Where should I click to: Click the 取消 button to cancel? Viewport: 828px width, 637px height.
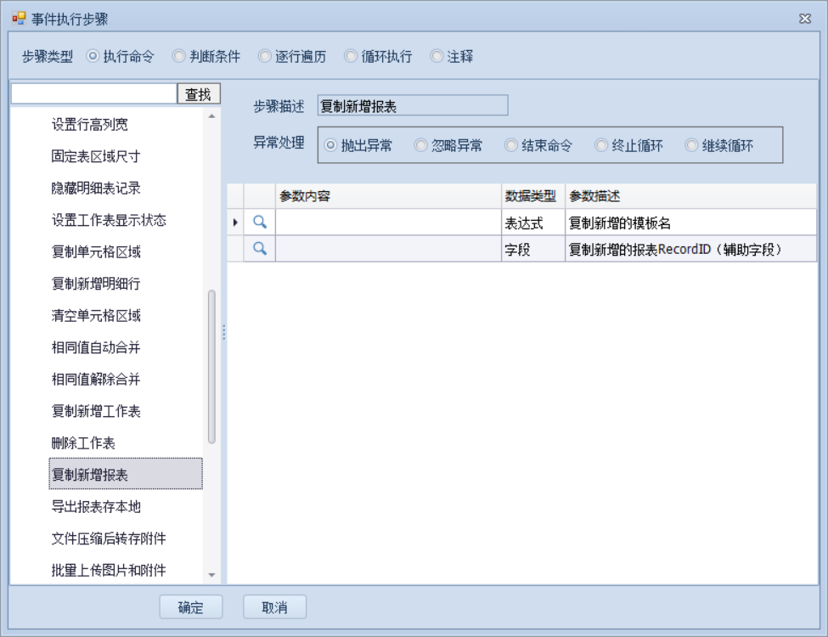pos(274,607)
